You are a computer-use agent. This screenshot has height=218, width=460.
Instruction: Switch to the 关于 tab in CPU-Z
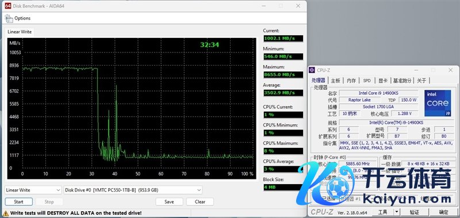point(421,81)
